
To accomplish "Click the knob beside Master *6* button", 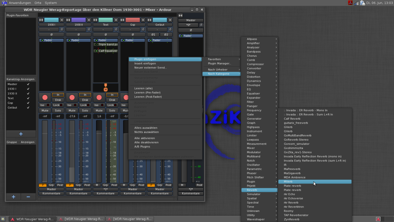I will [201, 25].
